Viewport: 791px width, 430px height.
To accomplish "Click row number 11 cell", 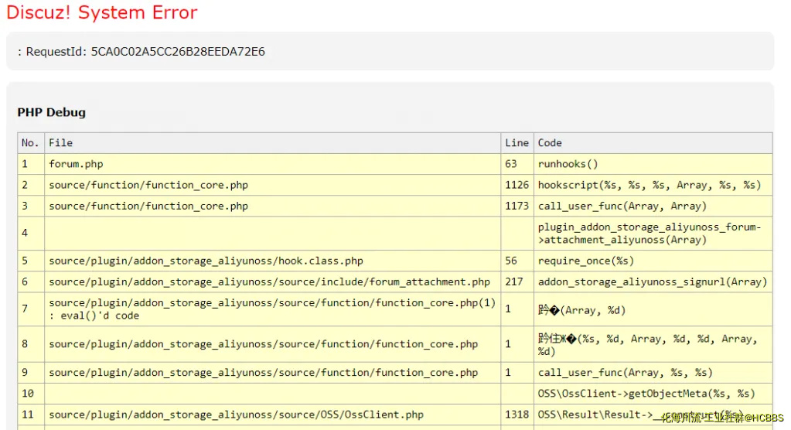I will (31, 415).
